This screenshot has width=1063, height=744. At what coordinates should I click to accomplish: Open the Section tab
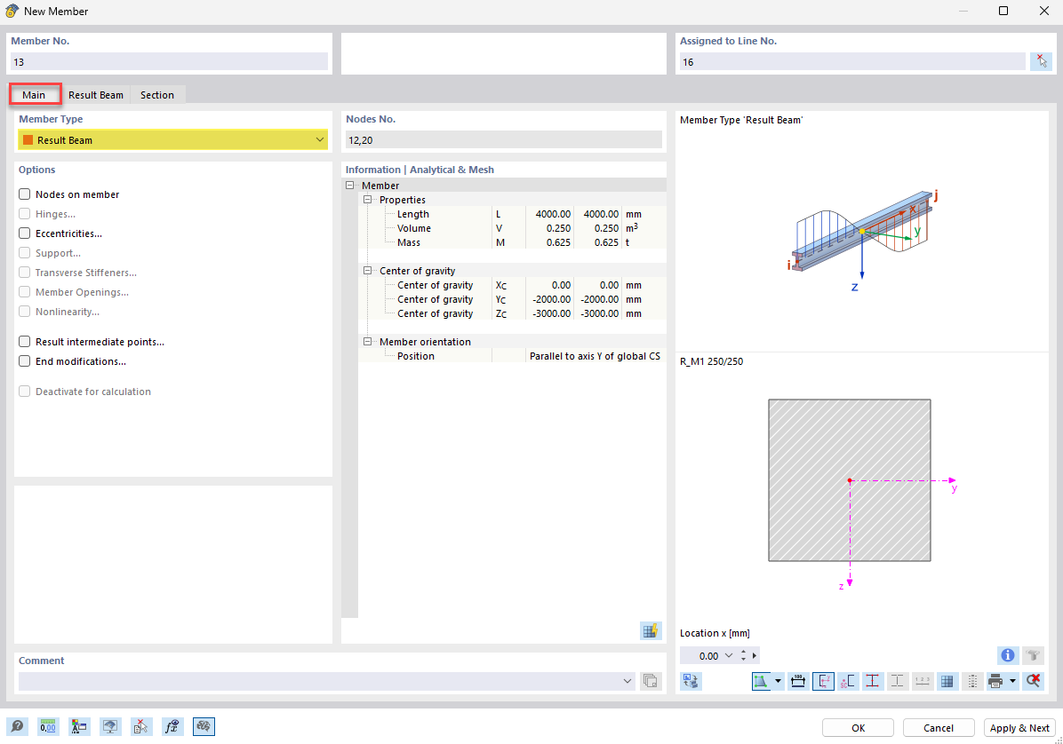[x=157, y=95]
